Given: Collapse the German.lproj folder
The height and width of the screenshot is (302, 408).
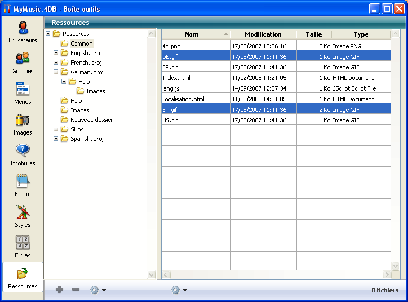Looking at the screenshot, I should coord(56,72).
